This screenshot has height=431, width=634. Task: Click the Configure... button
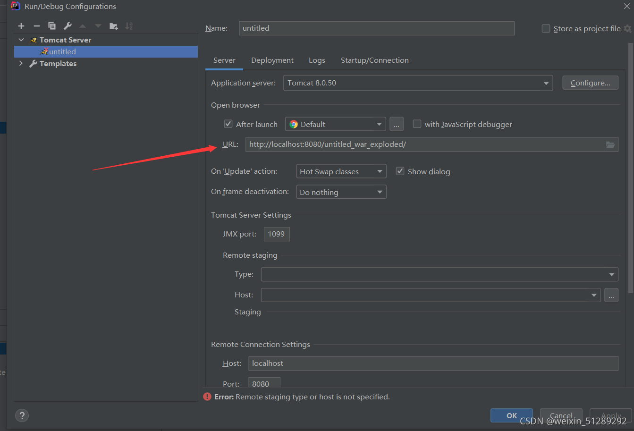pos(591,83)
